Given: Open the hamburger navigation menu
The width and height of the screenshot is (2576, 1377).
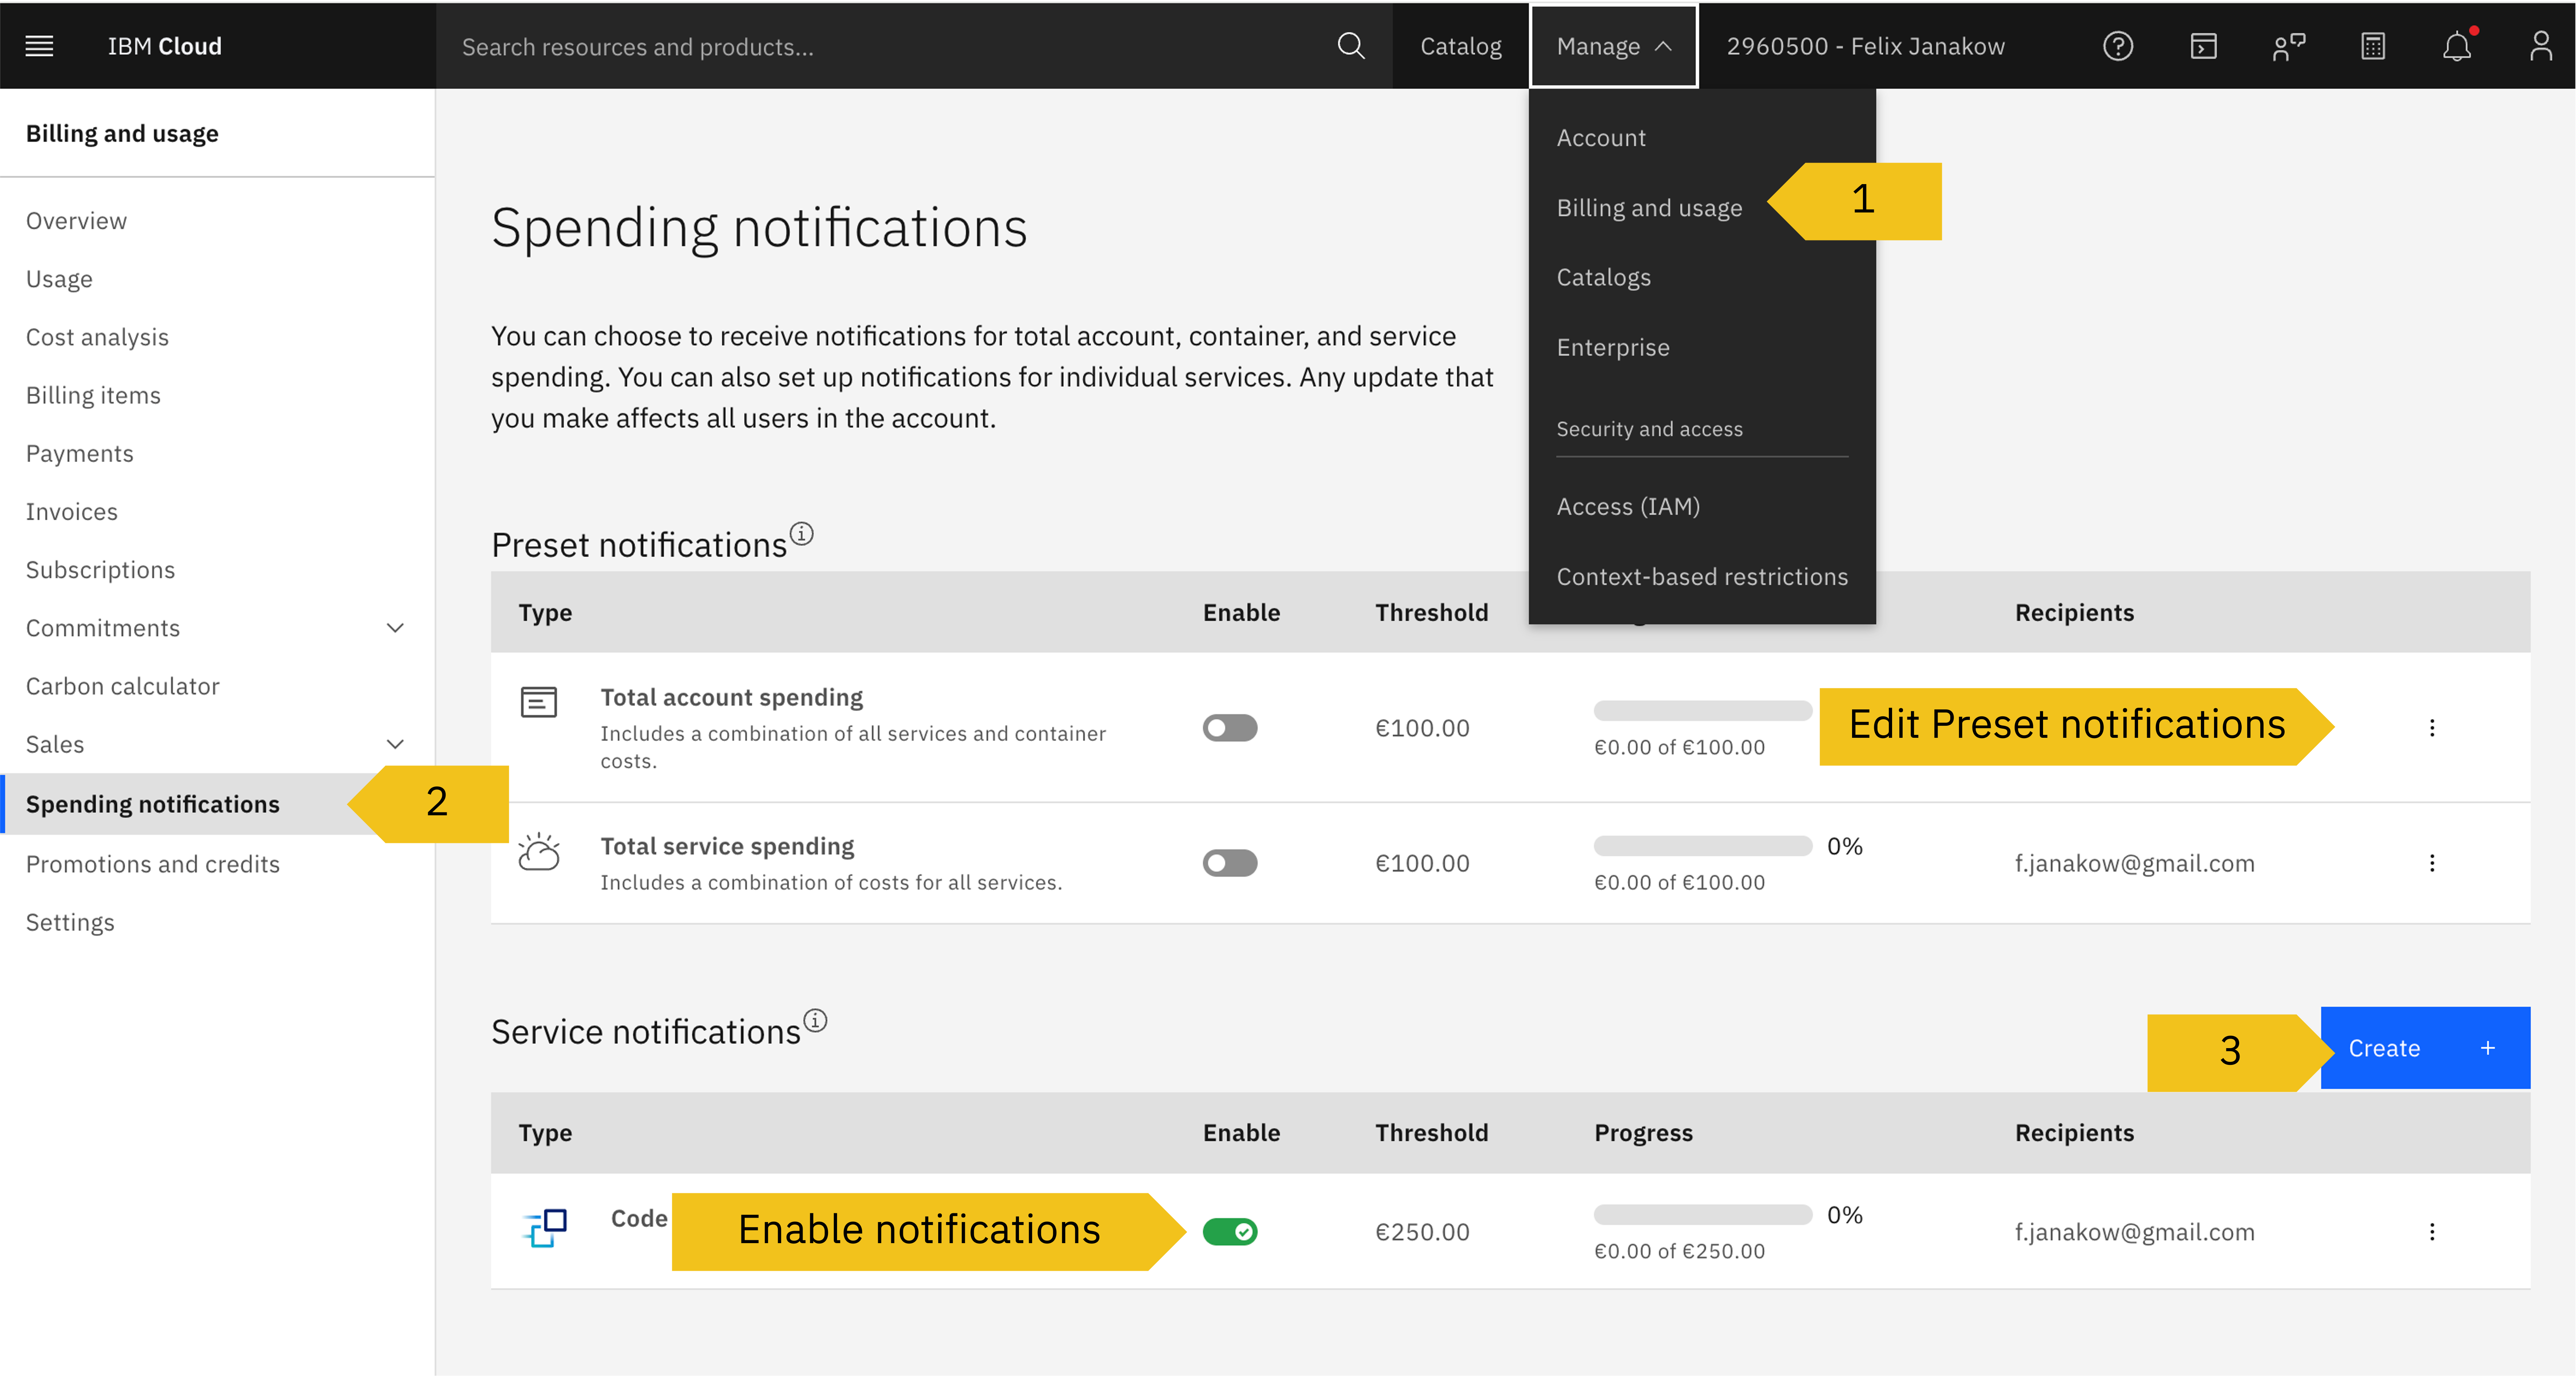Looking at the screenshot, I should pos(39,45).
